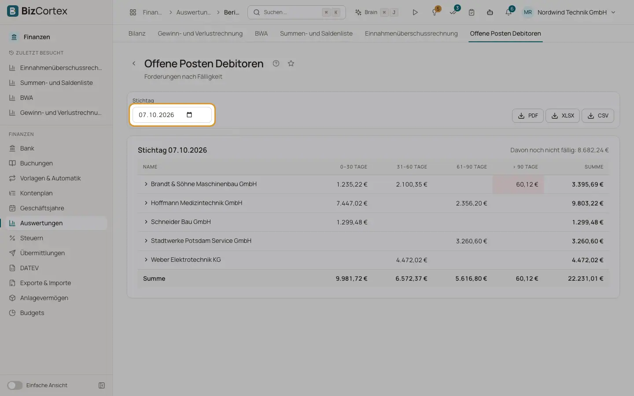Click the MR user avatar

[x=528, y=12]
